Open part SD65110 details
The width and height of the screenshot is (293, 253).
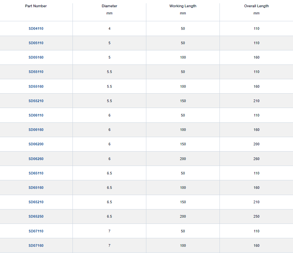tap(36, 173)
